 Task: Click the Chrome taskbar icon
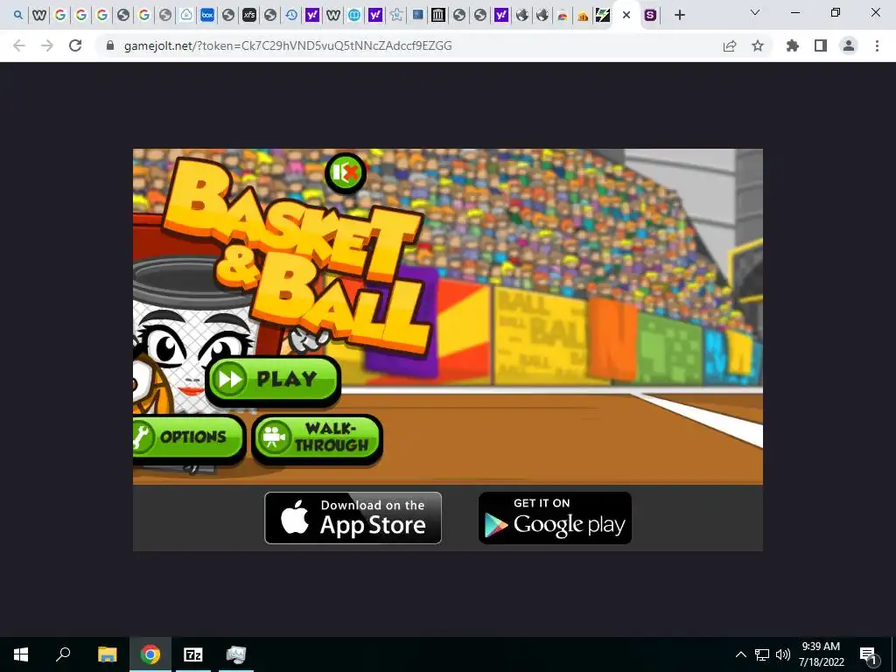coord(150,654)
